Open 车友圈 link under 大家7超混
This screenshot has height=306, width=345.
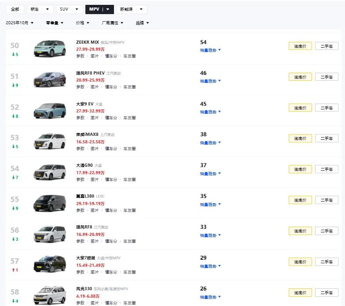(129, 272)
